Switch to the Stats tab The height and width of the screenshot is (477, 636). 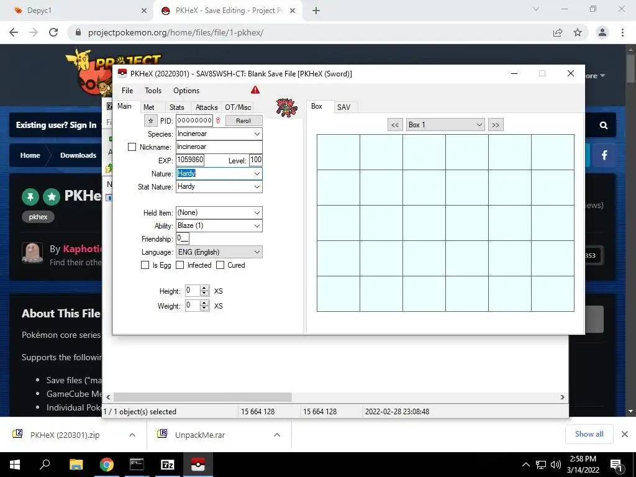coord(177,107)
